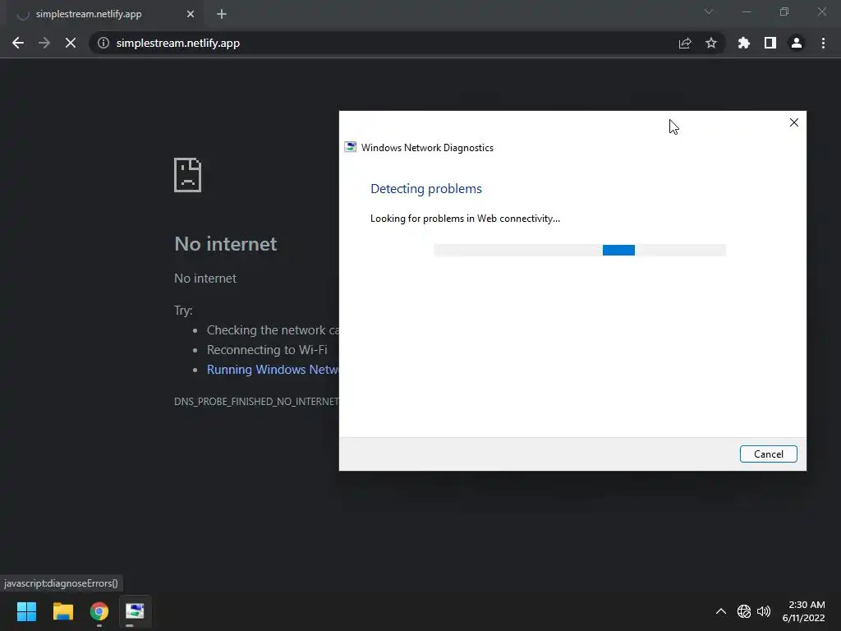Stop loading the page
The height and width of the screenshot is (631, 841).
[x=71, y=43]
